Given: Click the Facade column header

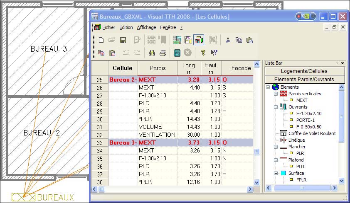Looking at the screenshot, I should point(237,68).
